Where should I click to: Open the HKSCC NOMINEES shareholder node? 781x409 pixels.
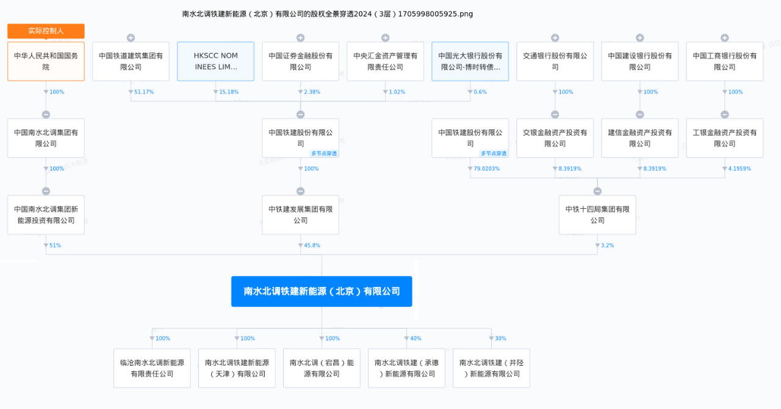[x=215, y=62]
